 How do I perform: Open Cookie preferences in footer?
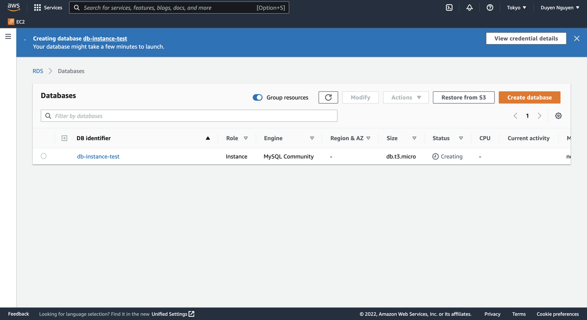(558, 314)
